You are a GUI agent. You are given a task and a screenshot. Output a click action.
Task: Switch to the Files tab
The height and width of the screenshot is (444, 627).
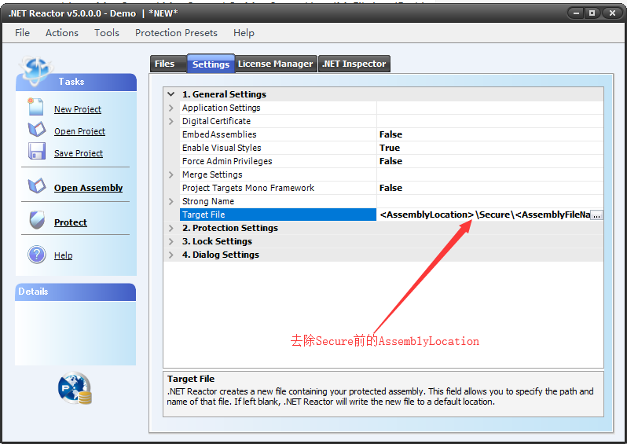(168, 64)
